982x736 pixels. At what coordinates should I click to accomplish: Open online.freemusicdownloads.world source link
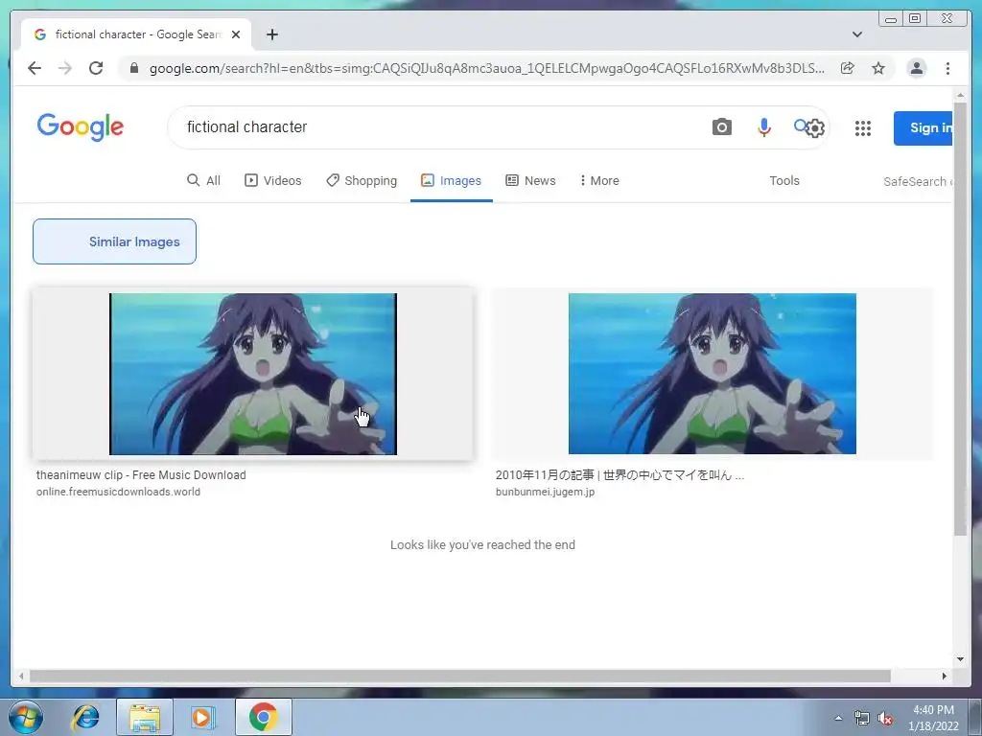click(x=118, y=492)
